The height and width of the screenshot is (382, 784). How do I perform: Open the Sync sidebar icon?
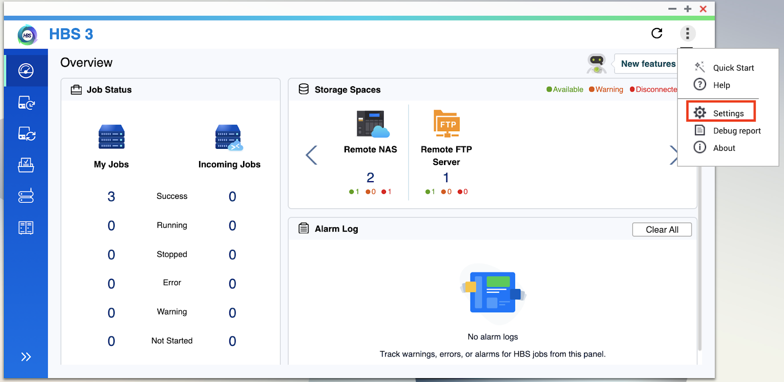point(26,134)
